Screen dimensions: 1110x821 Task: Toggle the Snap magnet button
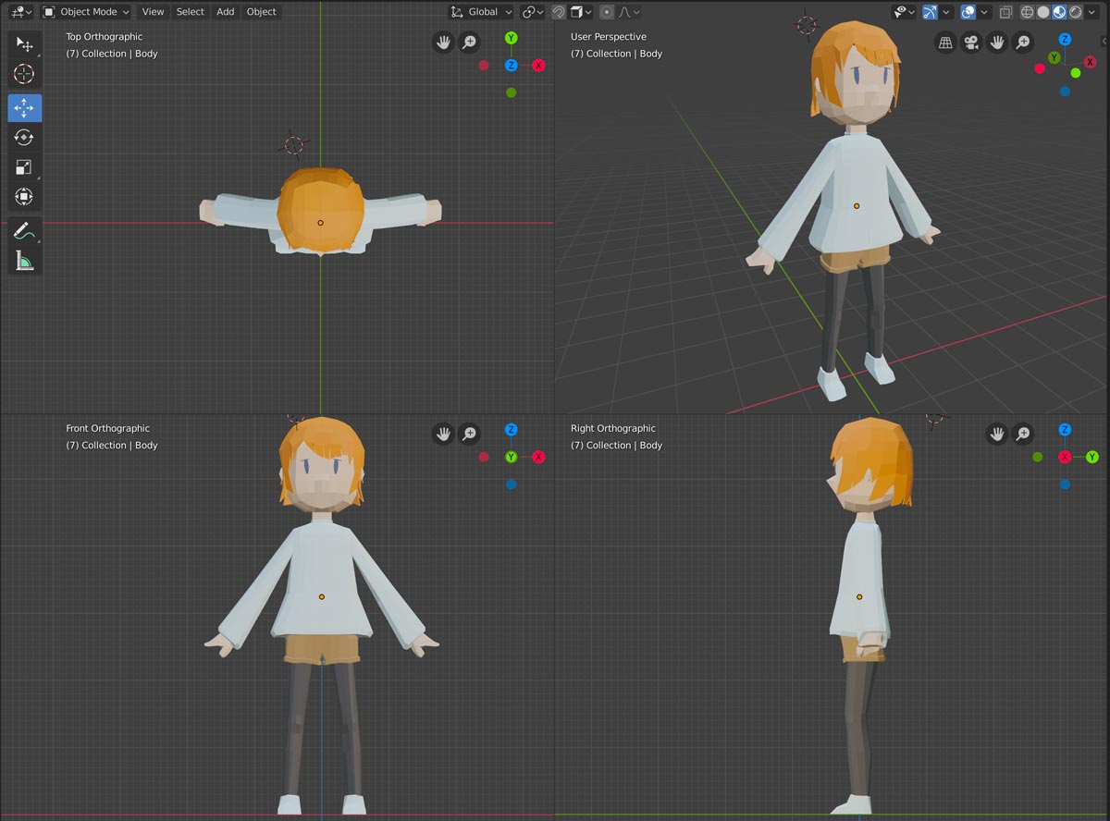[559, 12]
